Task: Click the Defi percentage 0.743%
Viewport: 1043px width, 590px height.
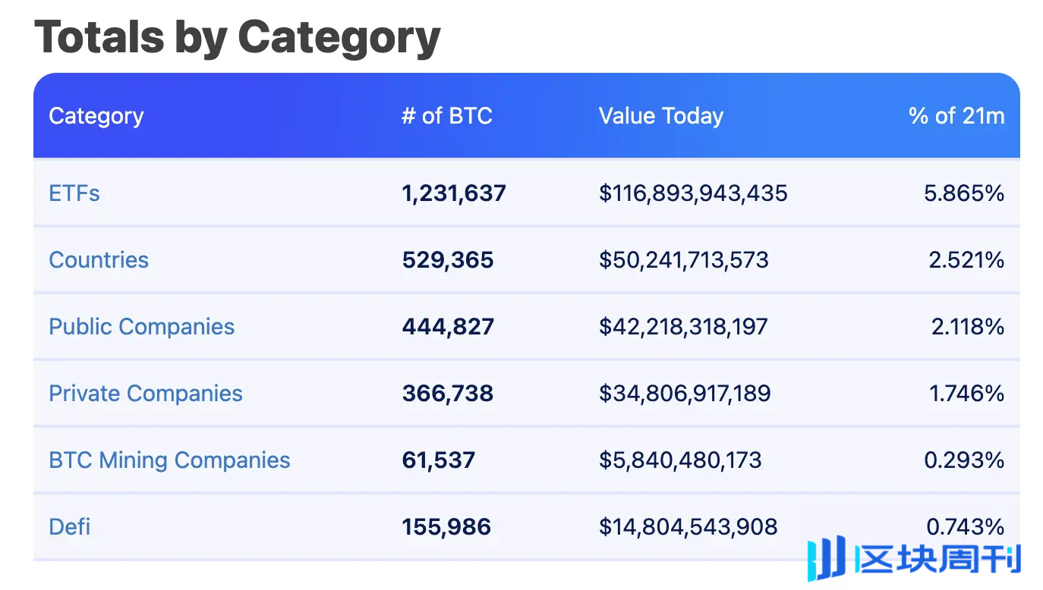Action: click(x=966, y=527)
